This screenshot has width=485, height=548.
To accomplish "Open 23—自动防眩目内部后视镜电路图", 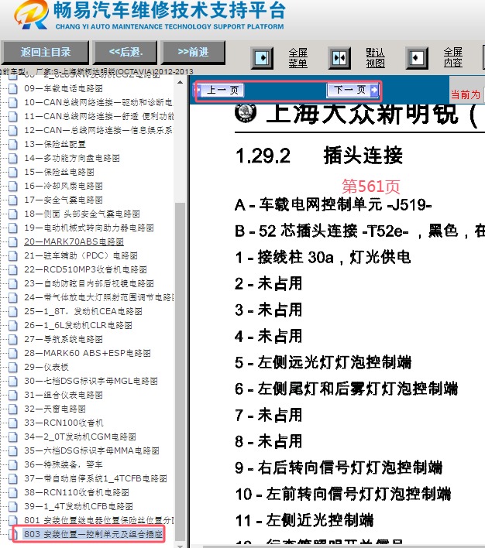I will point(89,283).
